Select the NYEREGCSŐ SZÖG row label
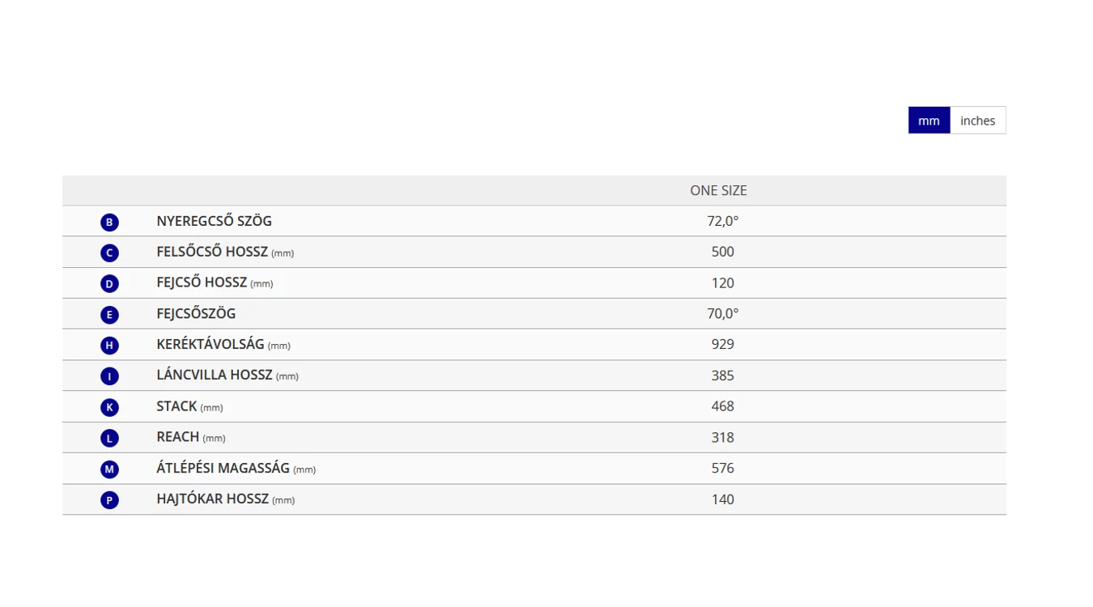 [x=214, y=221]
